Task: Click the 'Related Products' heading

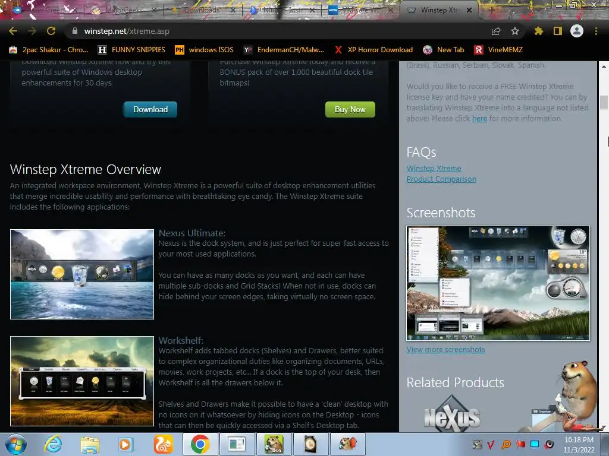Action: point(455,383)
